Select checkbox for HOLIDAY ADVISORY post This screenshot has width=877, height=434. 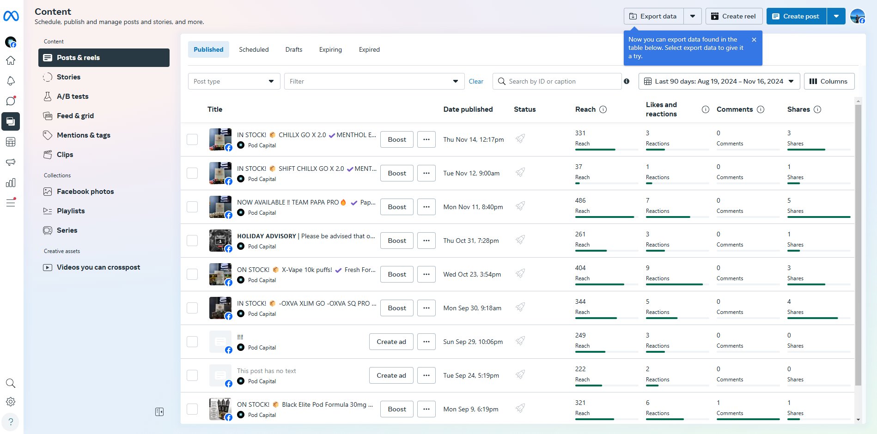192,241
